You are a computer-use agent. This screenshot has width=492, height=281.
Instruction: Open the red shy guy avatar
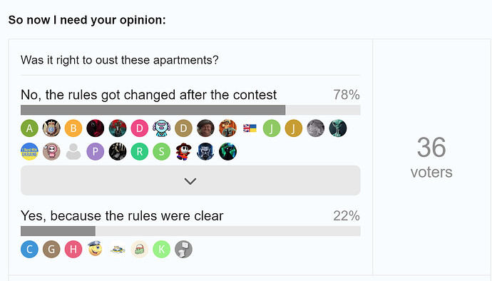point(183,152)
